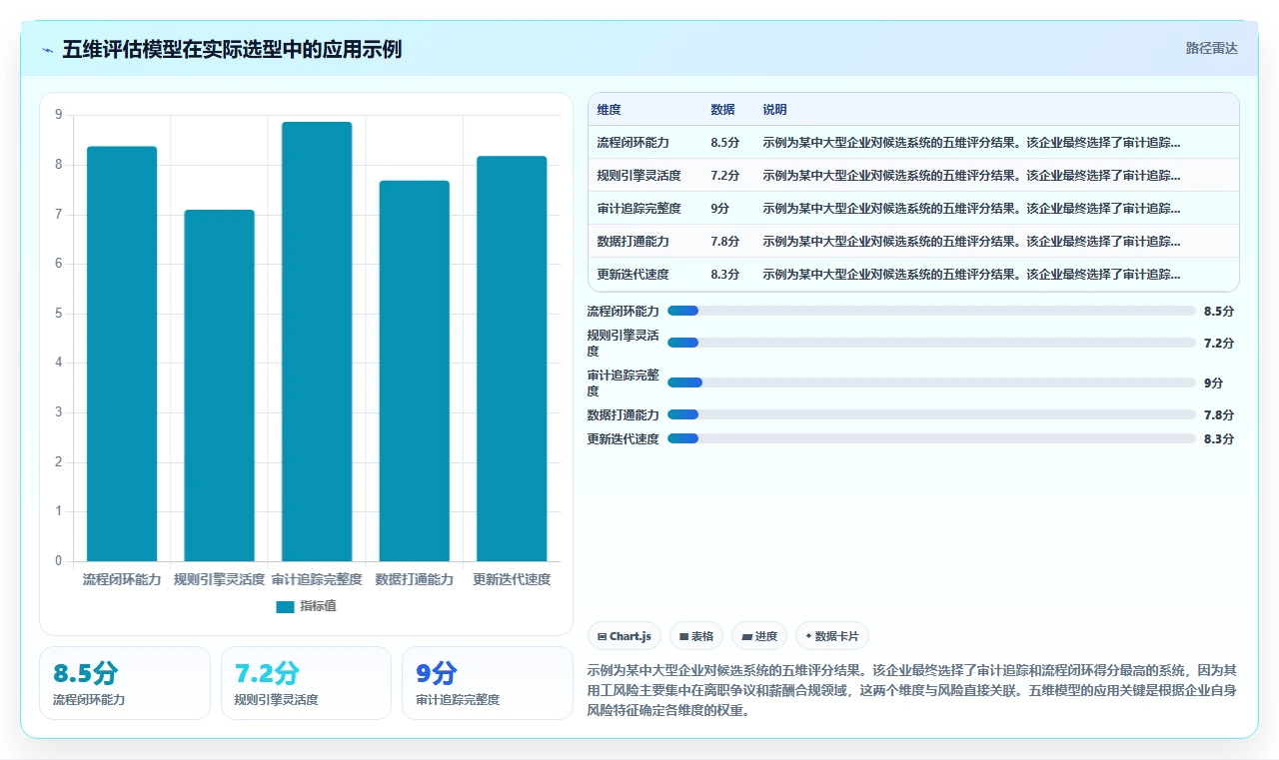Open the 9分 审计追踪完整度 data card
This screenshot has height=760, width=1279.
pos(487,683)
